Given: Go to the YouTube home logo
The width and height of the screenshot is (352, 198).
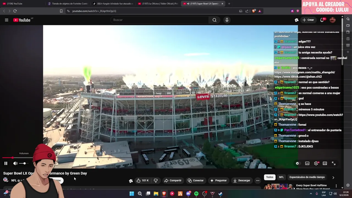Looking at the screenshot, I should click(x=22, y=20).
